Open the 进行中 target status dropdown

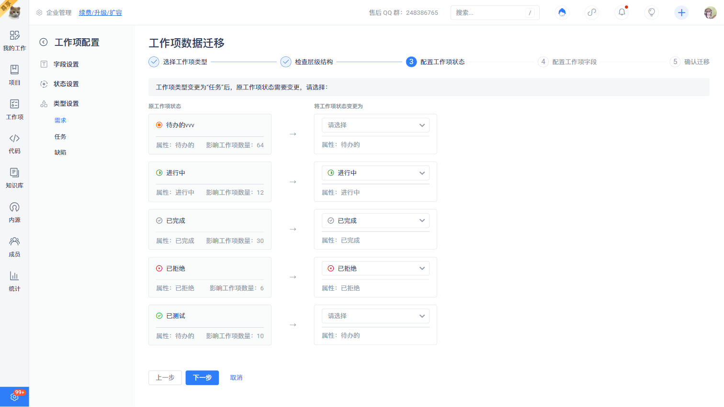tap(375, 173)
